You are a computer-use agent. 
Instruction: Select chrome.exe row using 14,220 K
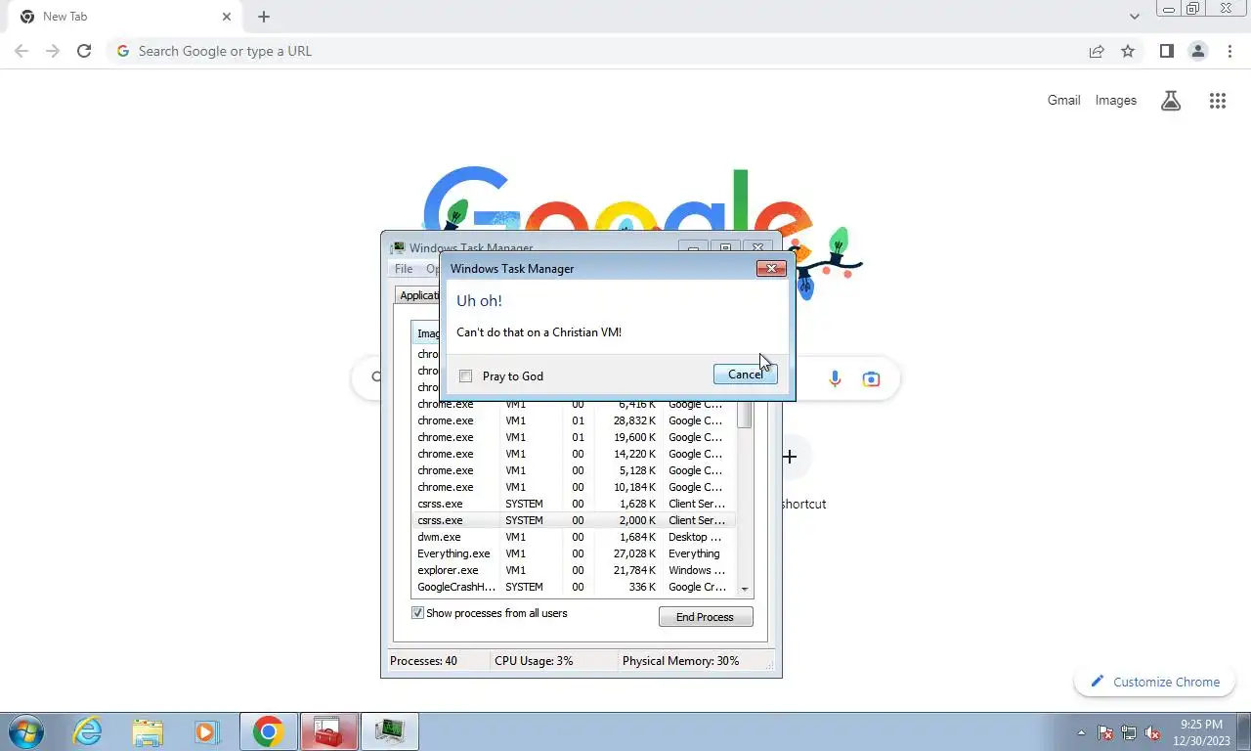pyautogui.click(x=574, y=454)
